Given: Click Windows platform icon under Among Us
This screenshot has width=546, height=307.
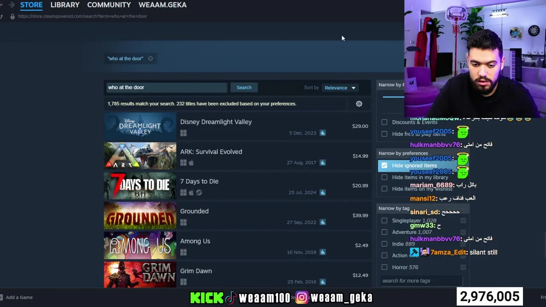Looking at the screenshot, I should point(183,252).
